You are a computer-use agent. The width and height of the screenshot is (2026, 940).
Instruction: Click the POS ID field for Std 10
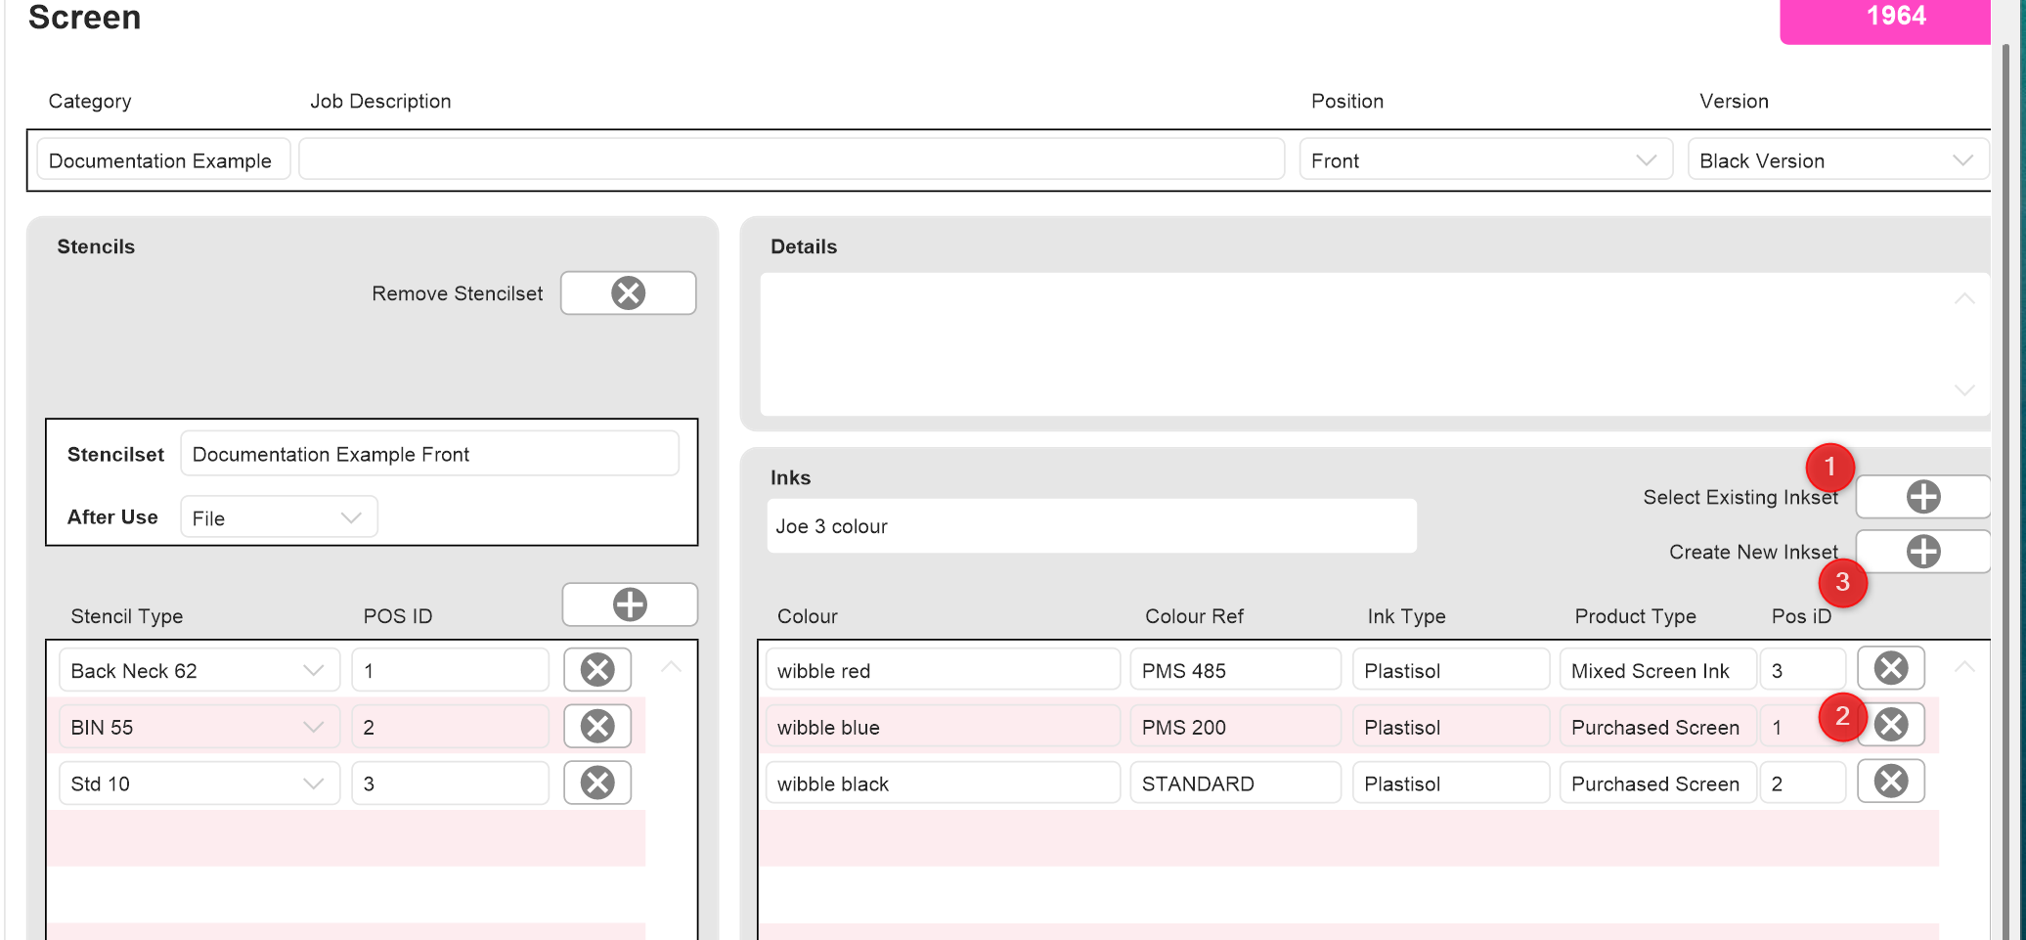(450, 783)
